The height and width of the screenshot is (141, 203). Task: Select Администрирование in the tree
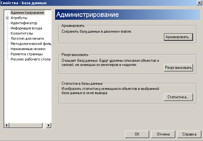coord(27,13)
